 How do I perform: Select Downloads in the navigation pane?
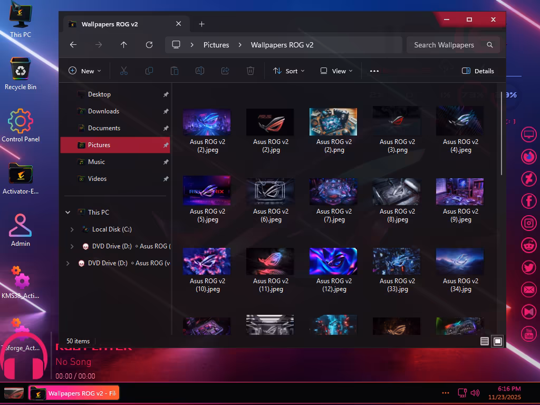pos(103,111)
